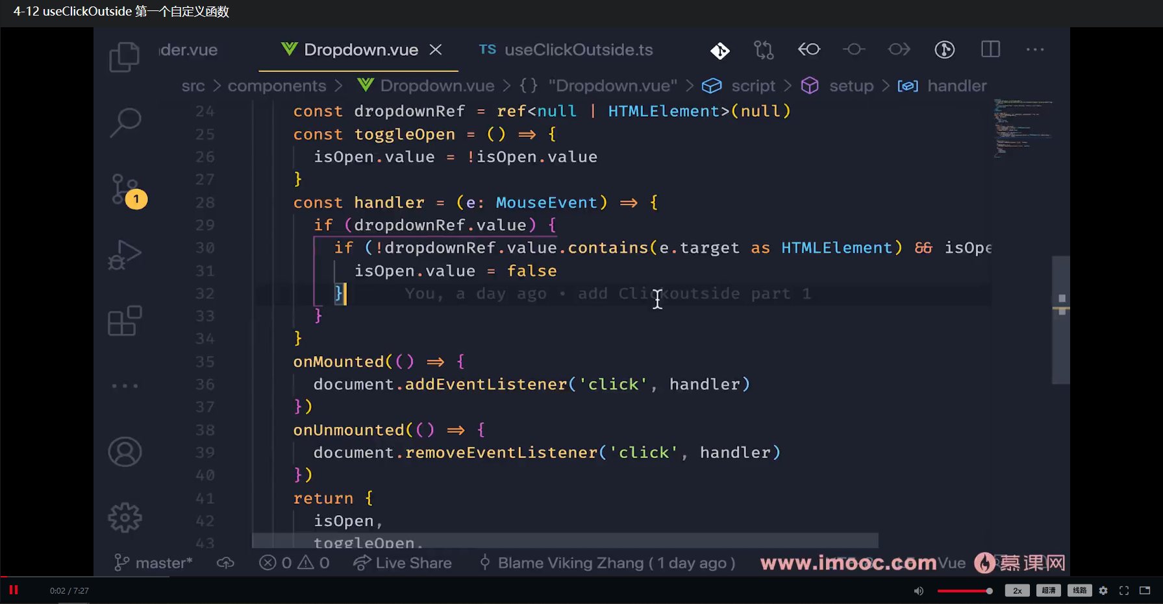Split the editor to the right

(x=990, y=49)
